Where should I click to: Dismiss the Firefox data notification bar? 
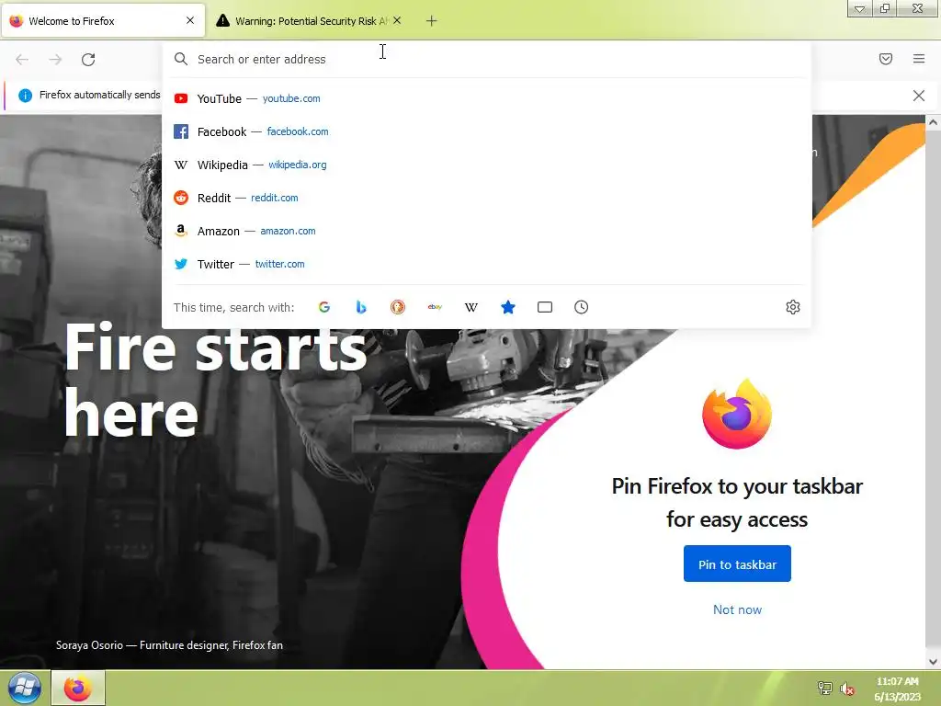tap(918, 96)
